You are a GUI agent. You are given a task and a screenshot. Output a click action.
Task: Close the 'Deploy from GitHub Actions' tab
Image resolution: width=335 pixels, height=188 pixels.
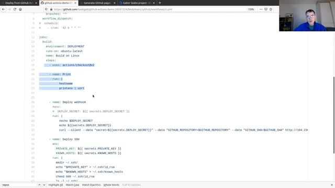pos(36,3)
